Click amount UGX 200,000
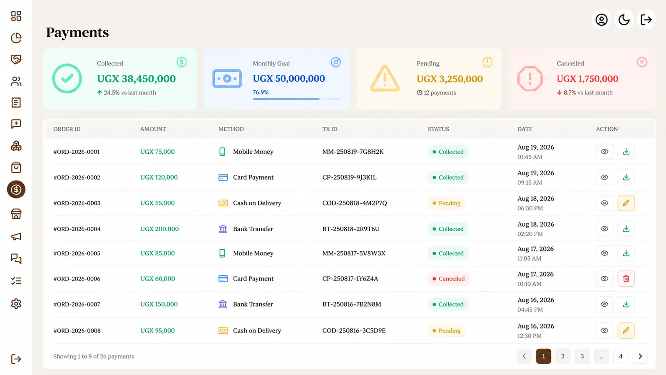 click(159, 229)
